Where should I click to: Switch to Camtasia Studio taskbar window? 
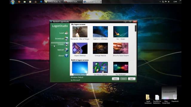pos(53,2)
